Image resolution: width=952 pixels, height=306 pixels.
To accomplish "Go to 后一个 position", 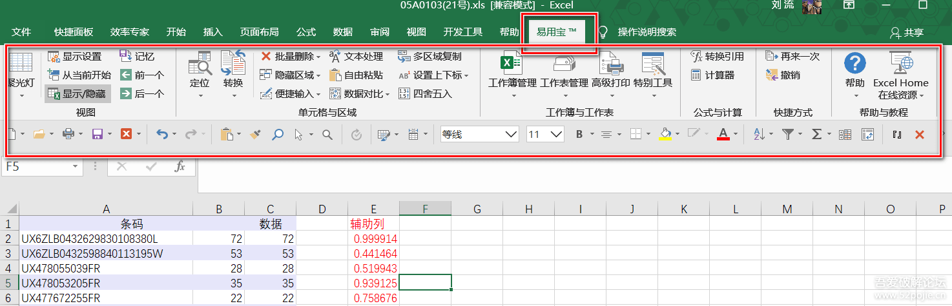I will pyautogui.click(x=142, y=94).
